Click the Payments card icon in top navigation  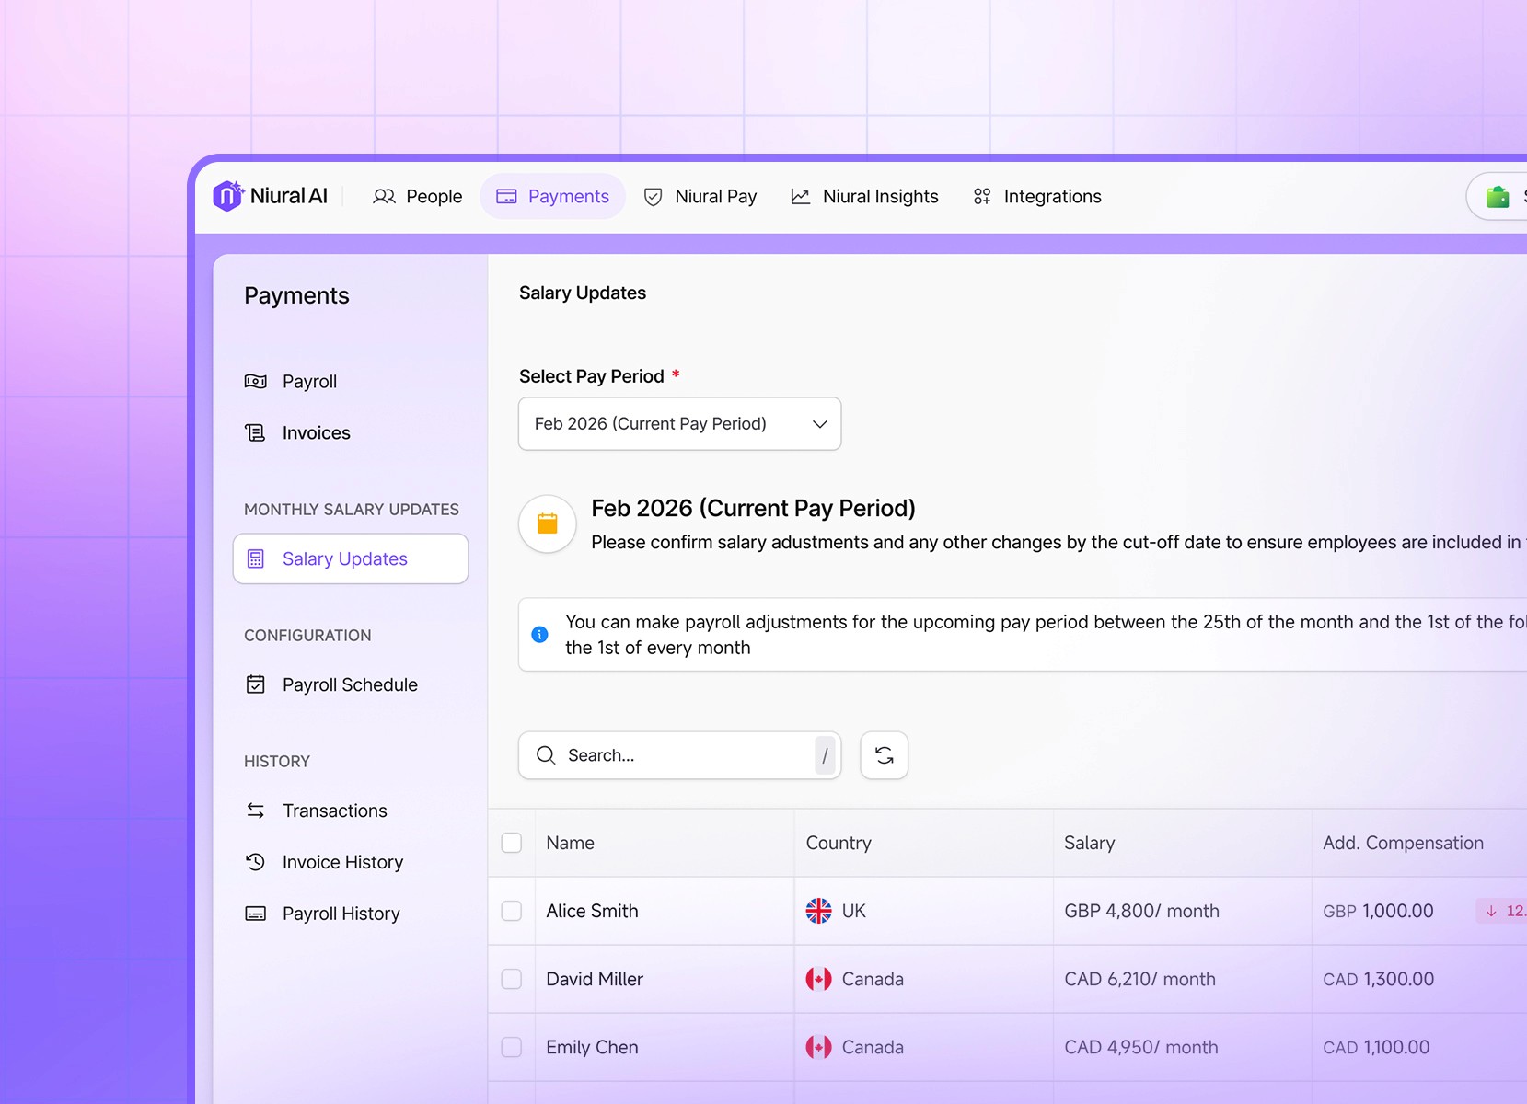click(506, 196)
